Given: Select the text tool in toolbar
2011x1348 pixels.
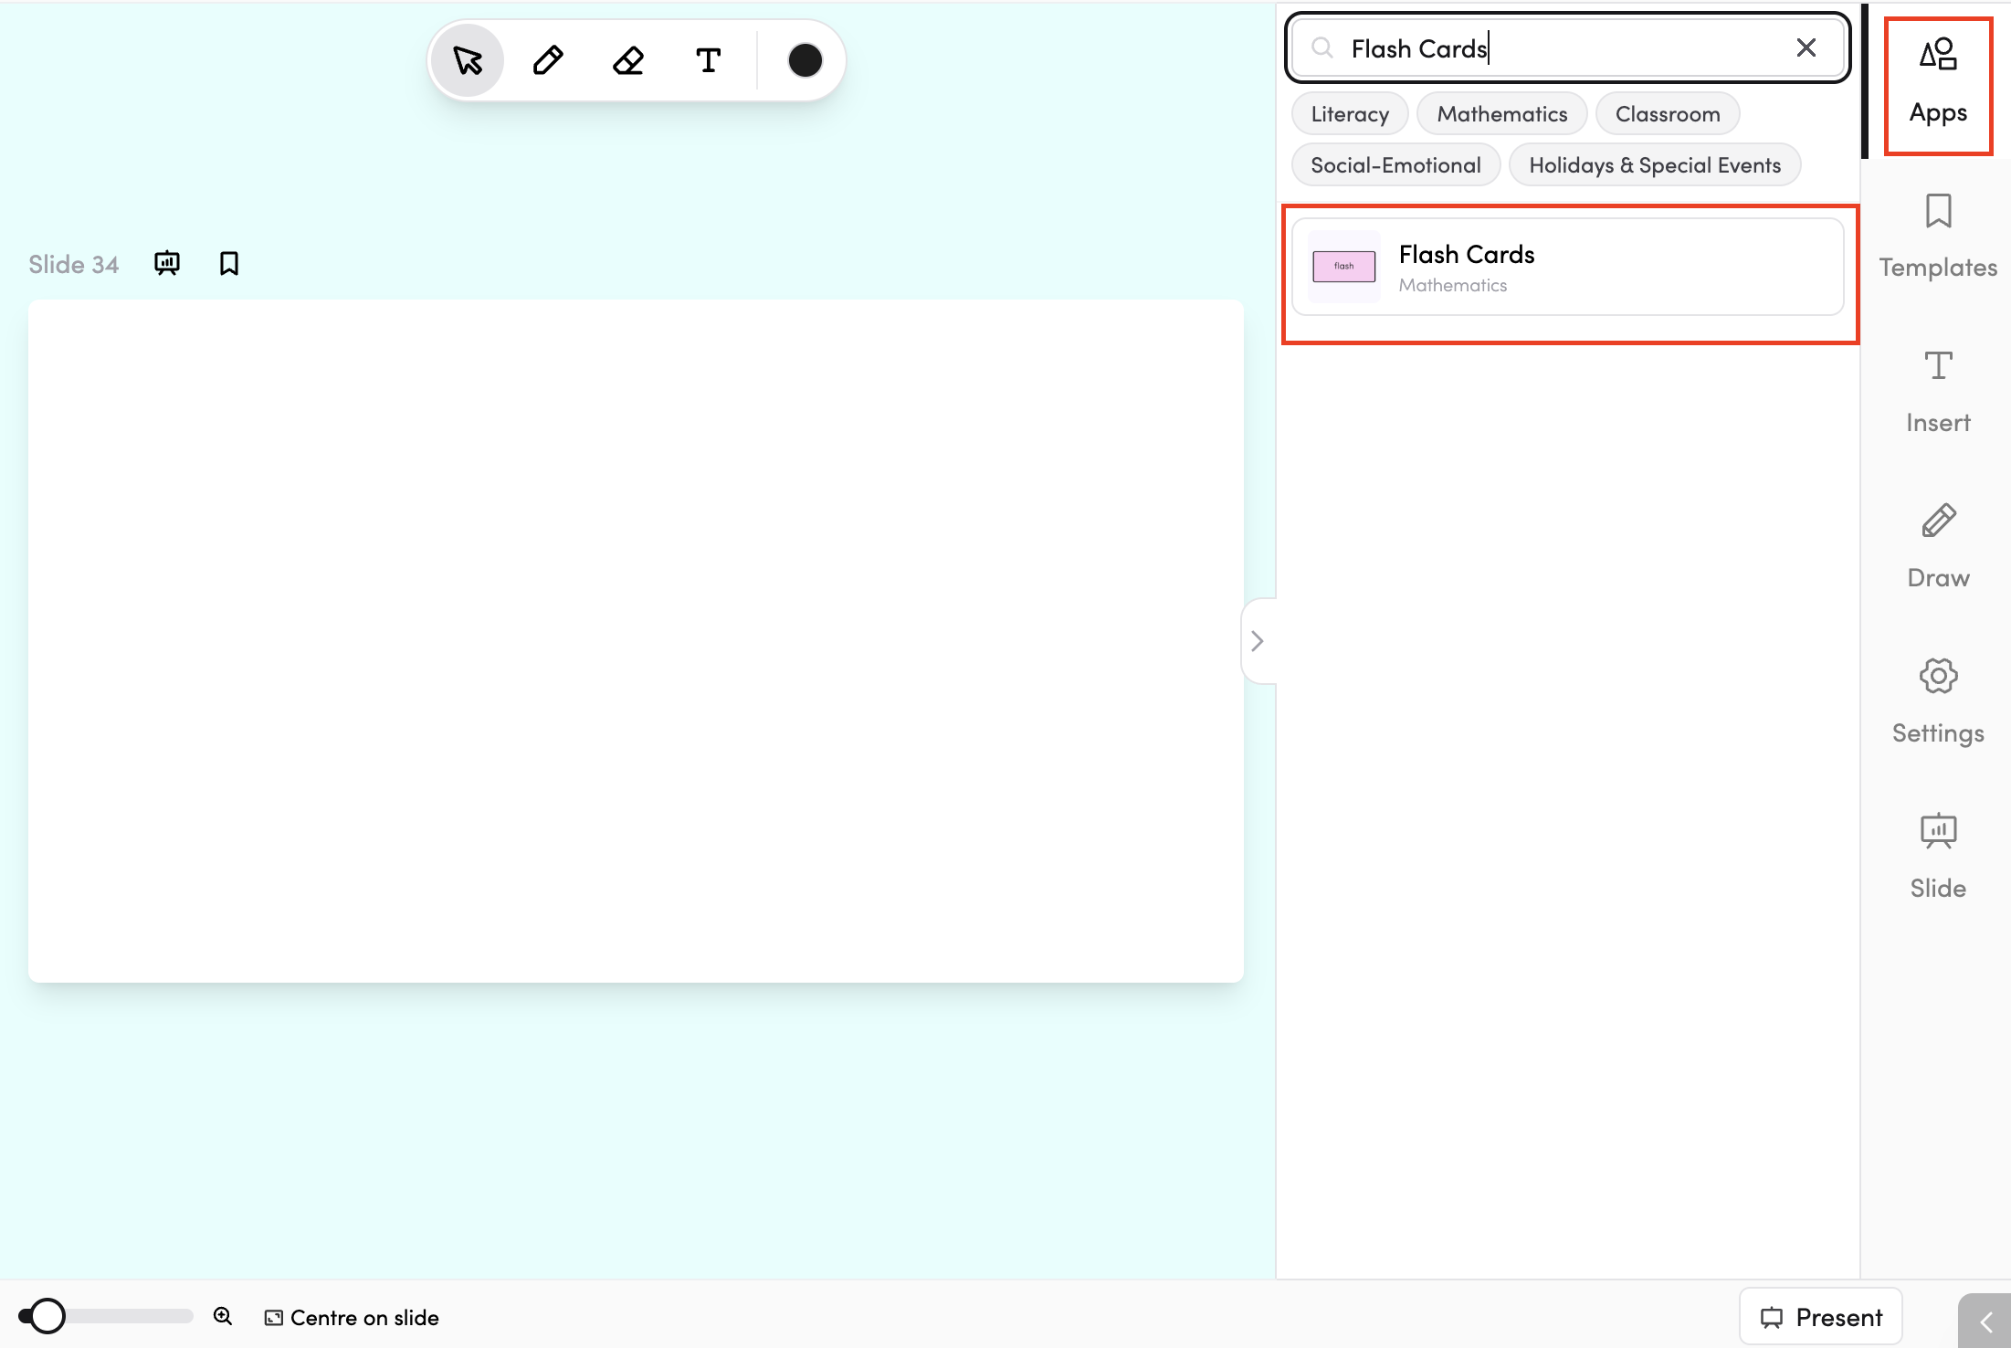Looking at the screenshot, I should 709,60.
